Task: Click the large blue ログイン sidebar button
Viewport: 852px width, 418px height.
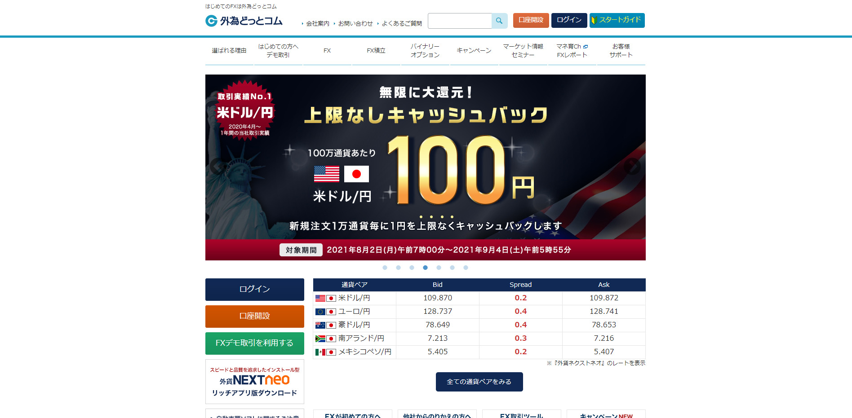Action: coord(255,290)
